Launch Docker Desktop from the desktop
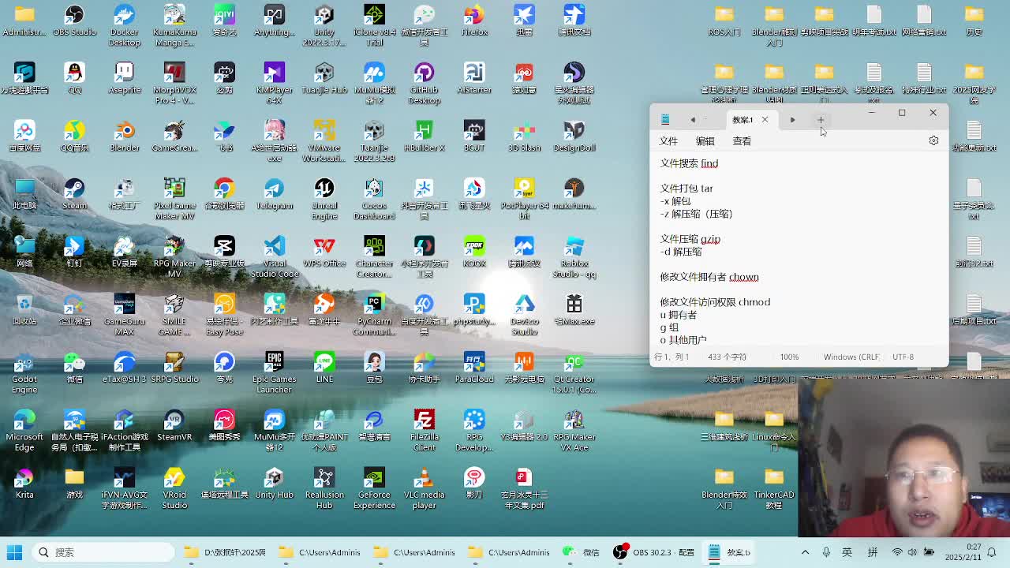1010x568 pixels. [x=124, y=26]
